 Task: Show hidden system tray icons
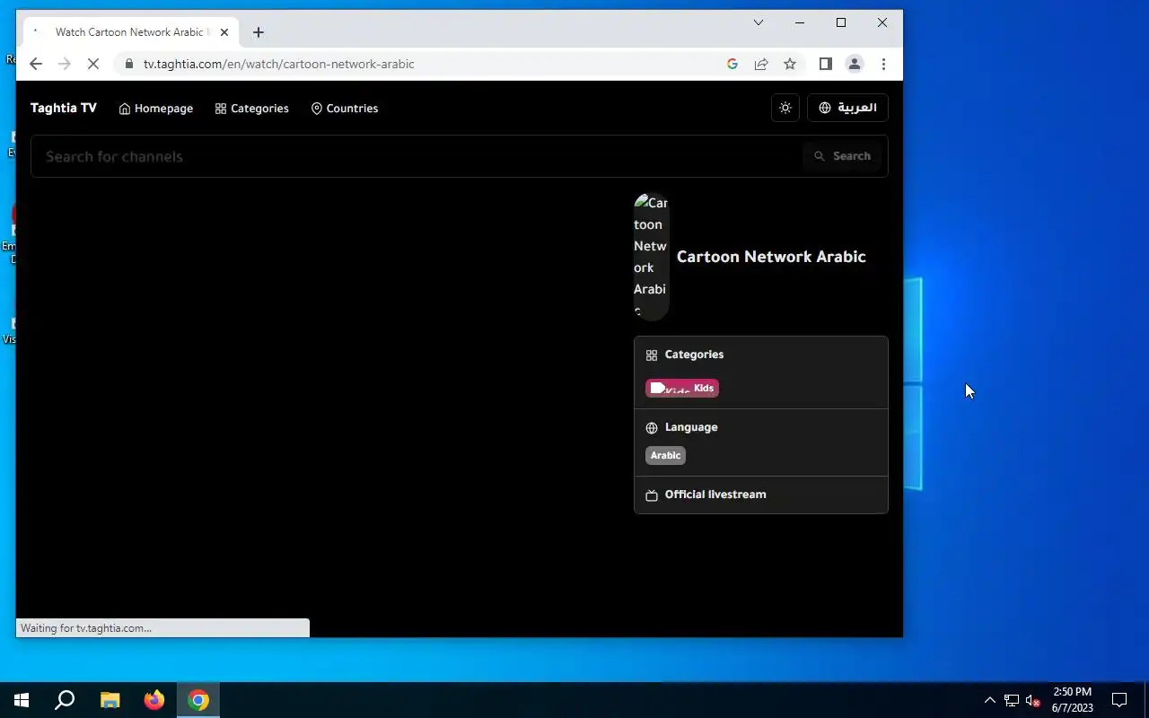989,700
